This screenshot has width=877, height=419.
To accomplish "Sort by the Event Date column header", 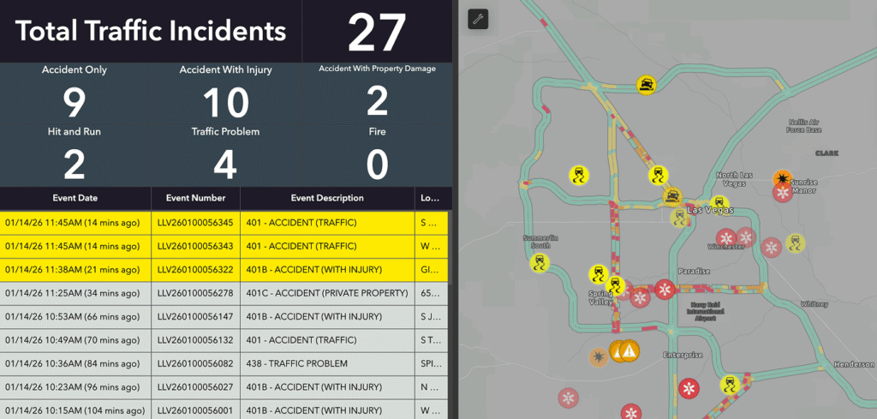I will 75,198.
